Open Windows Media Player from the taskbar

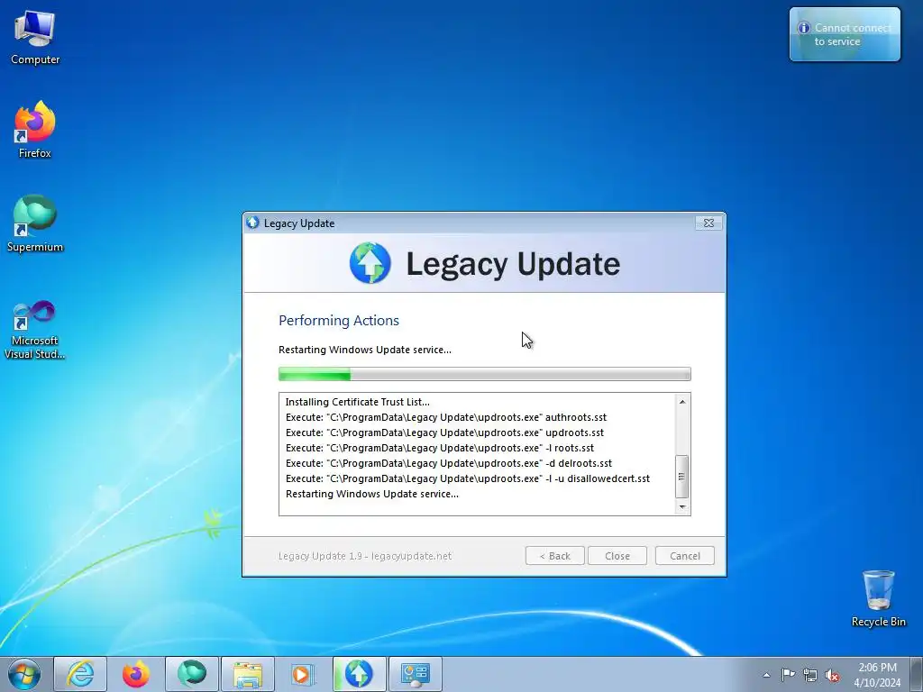pyautogui.click(x=303, y=674)
